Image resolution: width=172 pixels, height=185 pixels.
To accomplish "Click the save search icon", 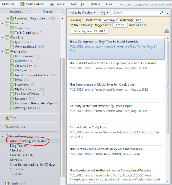I will tap(166, 31).
